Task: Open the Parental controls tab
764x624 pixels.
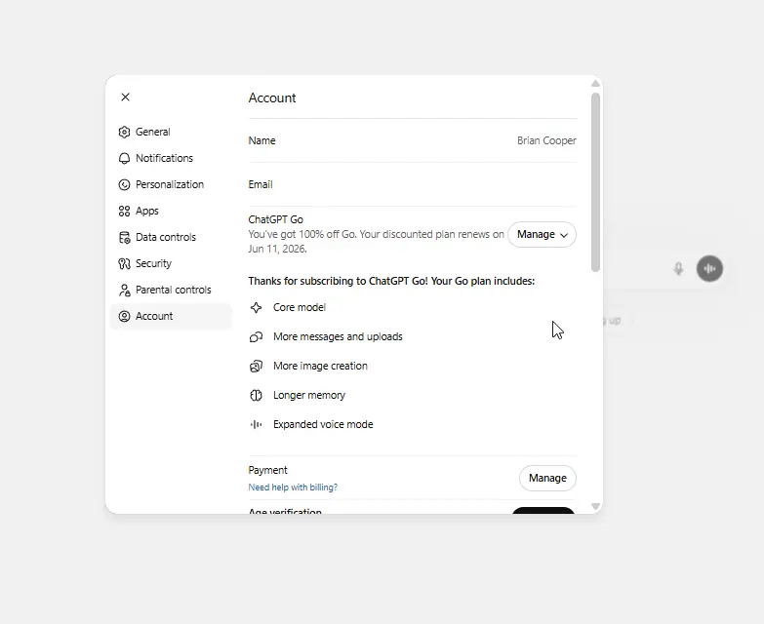Action: (171, 290)
